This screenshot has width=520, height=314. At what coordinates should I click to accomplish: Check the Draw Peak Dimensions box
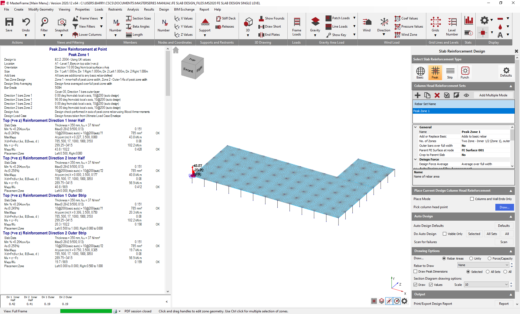[x=415, y=272]
